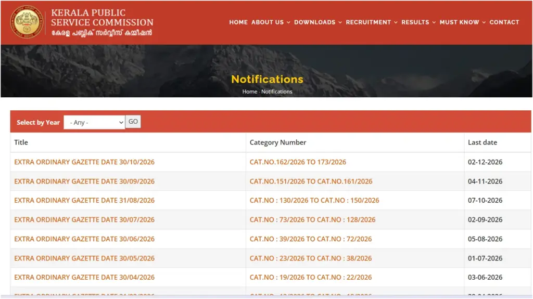
Task: Open the Must Know menu
Action: coord(459,22)
